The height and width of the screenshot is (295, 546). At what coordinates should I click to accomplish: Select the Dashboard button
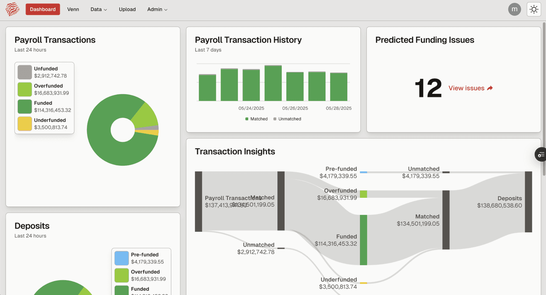[43, 9]
